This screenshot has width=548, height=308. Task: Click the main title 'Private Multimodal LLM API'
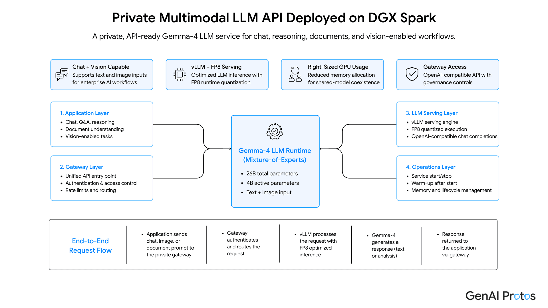pyautogui.click(x=274, y=18)
